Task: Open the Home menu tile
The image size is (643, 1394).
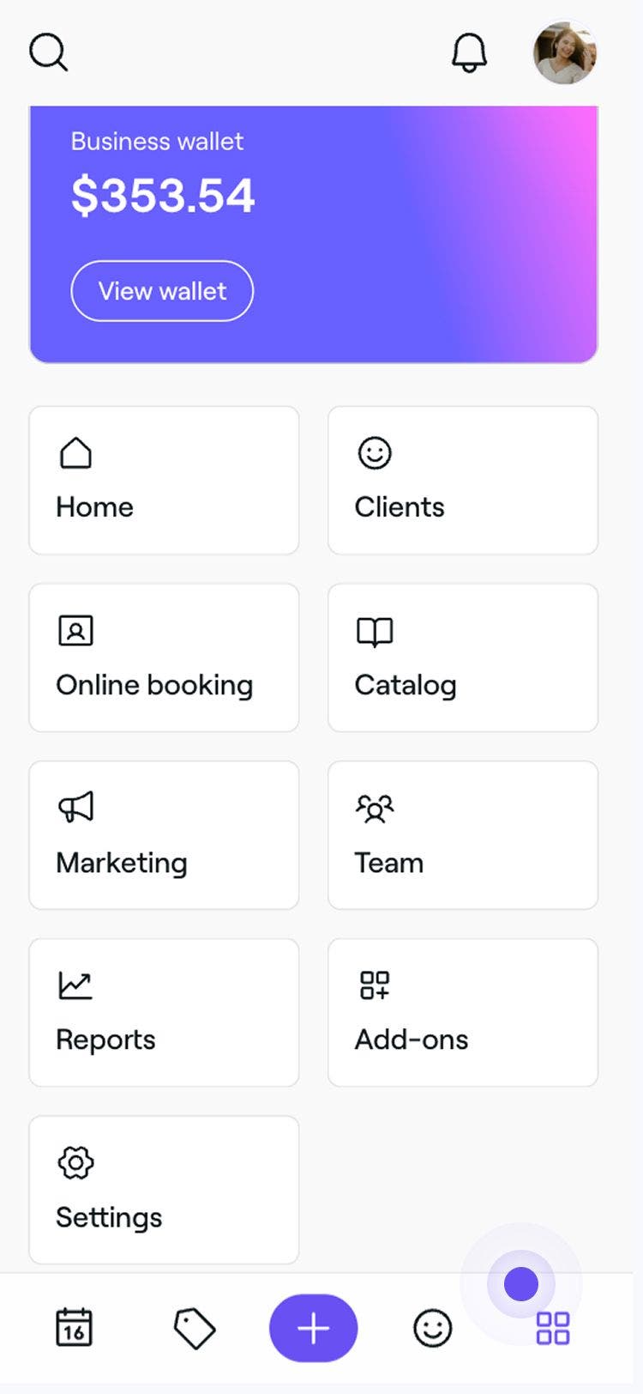Action: [x=164, y=480]
